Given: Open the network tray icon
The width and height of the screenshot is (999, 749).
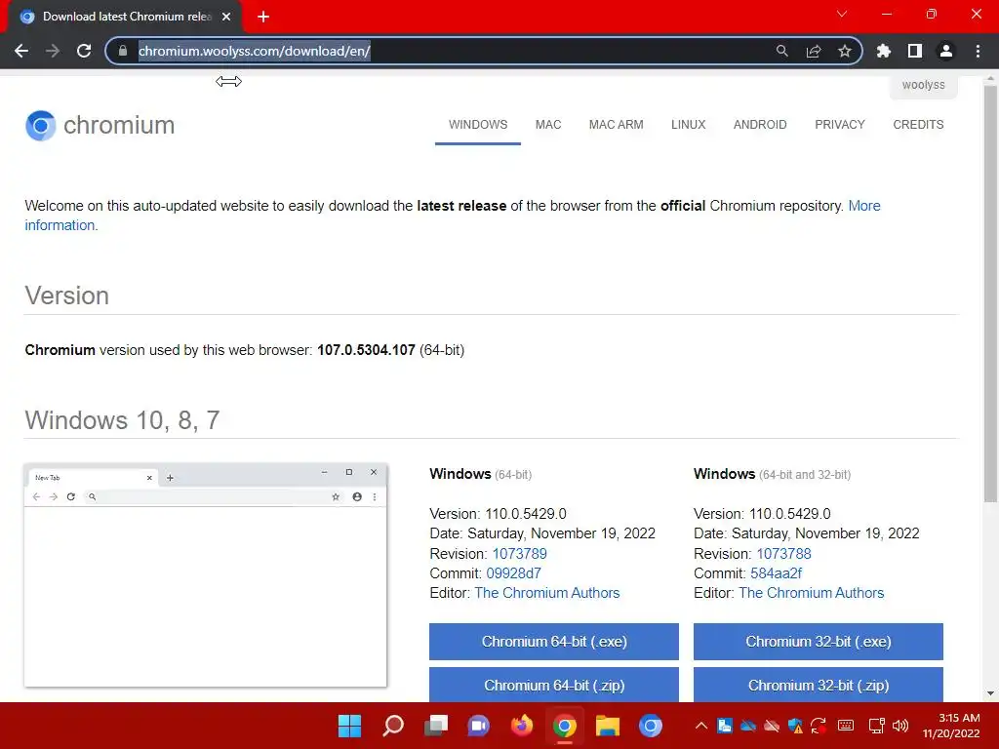Looking at the screenshot, I should point(877,726).
